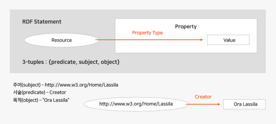Click the Ora Lassila box
This screenshot has height=124, width=276.
[x=244, y=104]
